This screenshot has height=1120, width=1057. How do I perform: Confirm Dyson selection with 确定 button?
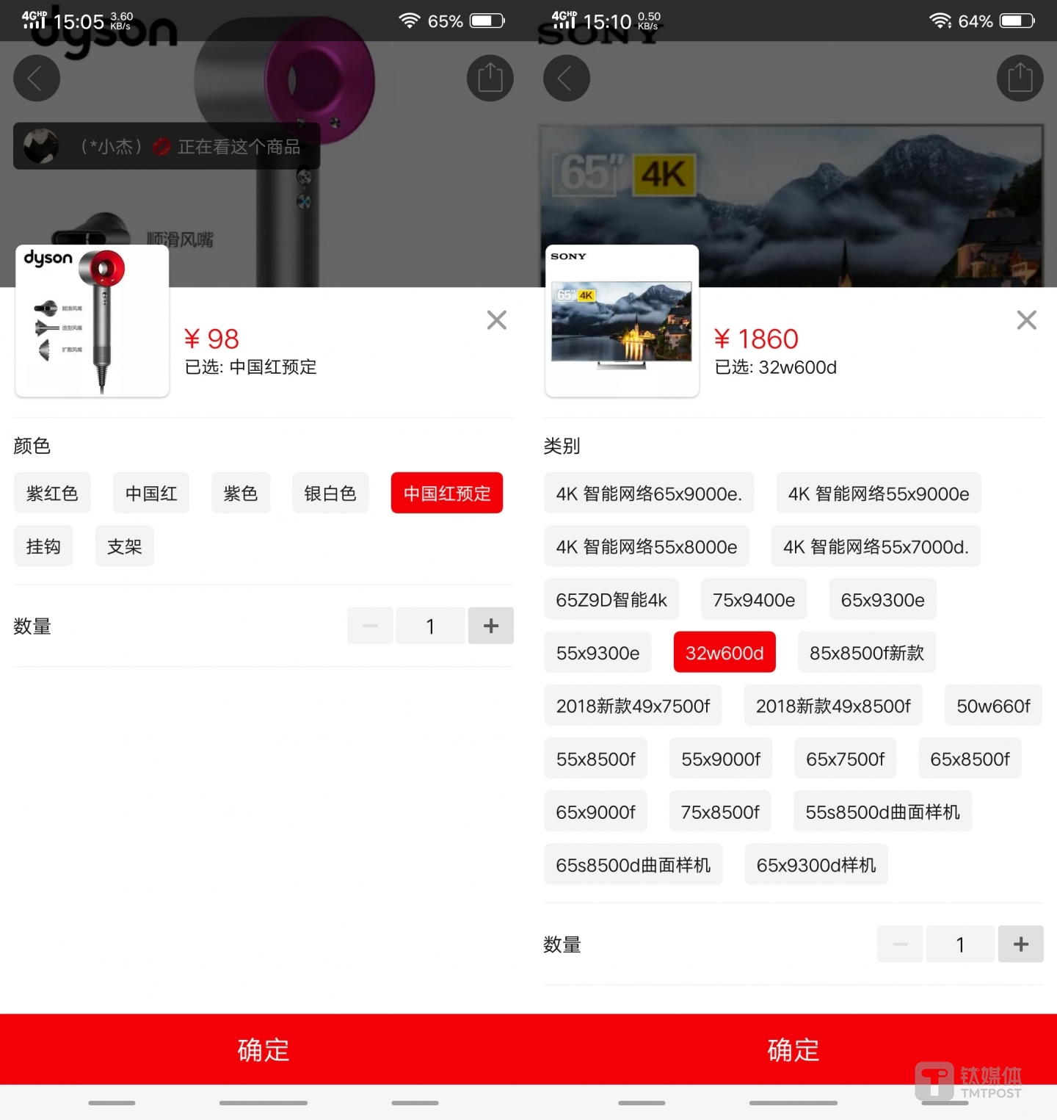coord(264,1049)
